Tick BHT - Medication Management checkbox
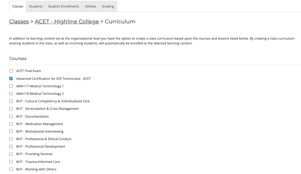 [11, 124]
